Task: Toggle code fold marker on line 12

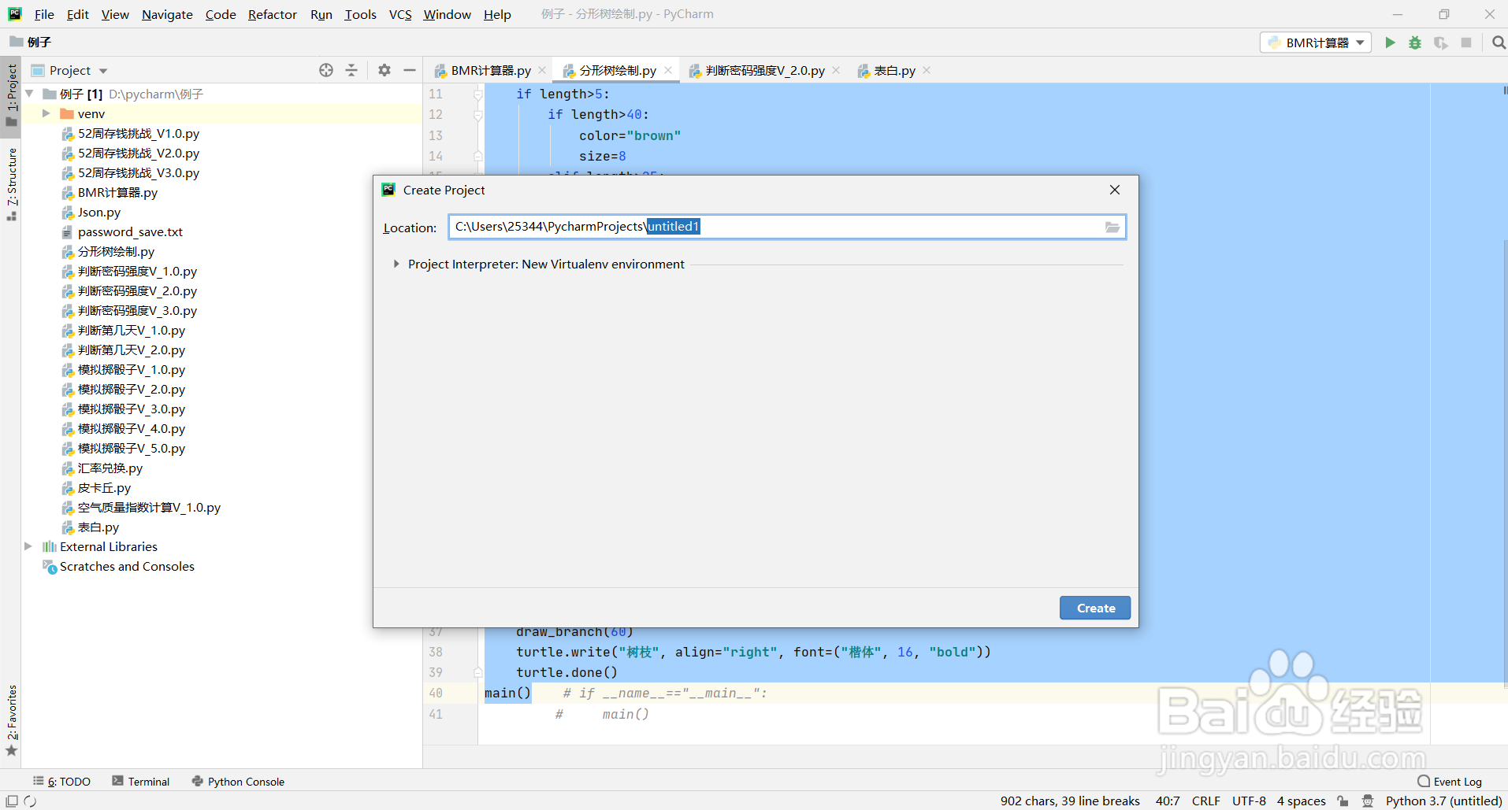Action: (477, 115)
